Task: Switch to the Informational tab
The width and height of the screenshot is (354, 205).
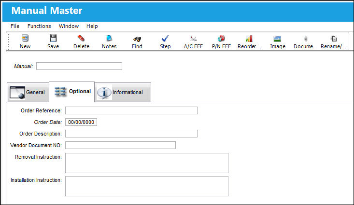Action: point(123,92)
